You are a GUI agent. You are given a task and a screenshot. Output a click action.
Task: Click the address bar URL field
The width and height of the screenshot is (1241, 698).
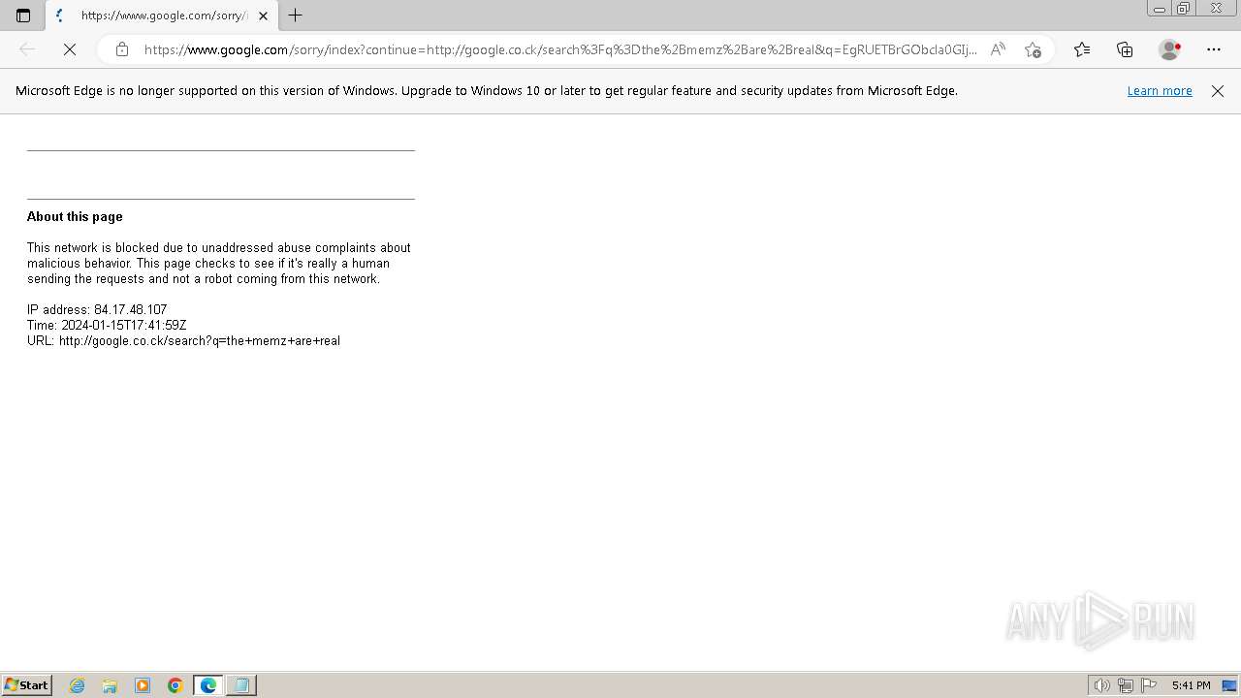(x=560, y=49)
